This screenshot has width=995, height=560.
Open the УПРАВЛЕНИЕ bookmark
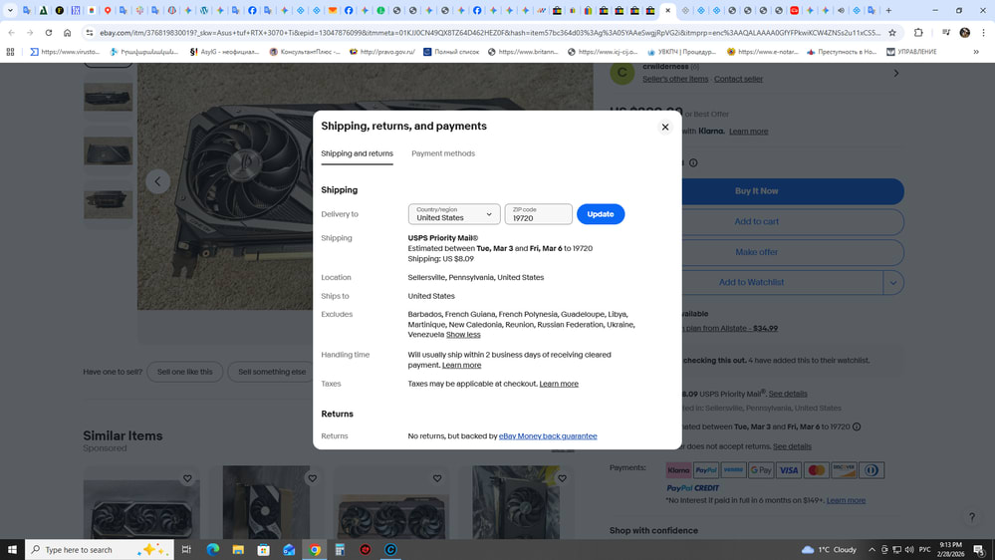tap(911, 52)
